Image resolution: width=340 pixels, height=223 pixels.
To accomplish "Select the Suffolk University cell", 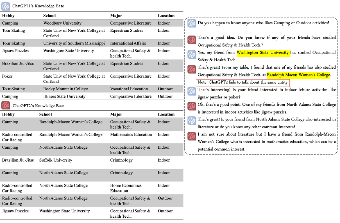I will click(x=56, y=160).
